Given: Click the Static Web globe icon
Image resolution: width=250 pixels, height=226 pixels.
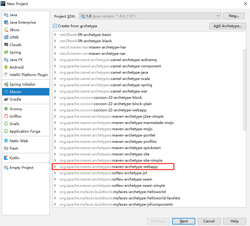Looking at the screenshot, I should (x=6, y=141).
